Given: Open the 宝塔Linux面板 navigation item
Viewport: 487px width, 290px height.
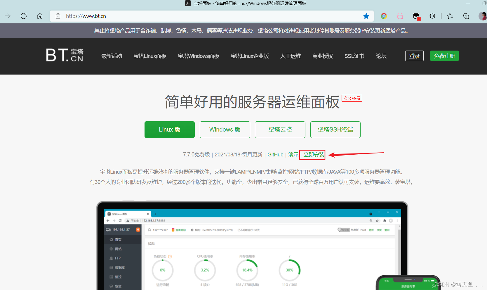Looking at the screenshot, I should point(150,56).
